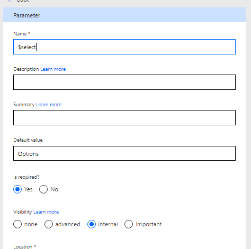Click into the Description text box
Screen dimensions: 251x249
coord(124,82)
